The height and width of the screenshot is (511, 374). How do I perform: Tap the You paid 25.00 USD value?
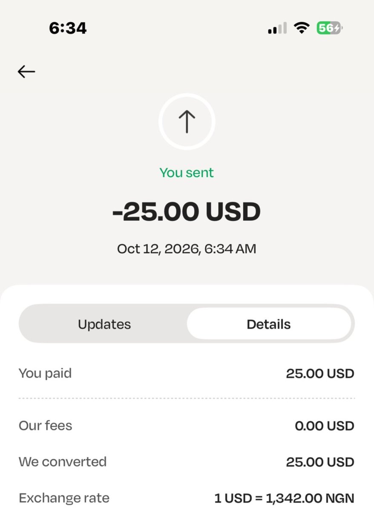coord(320,373)
